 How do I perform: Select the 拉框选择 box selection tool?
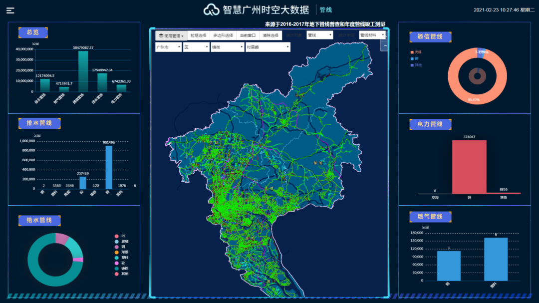198,35
